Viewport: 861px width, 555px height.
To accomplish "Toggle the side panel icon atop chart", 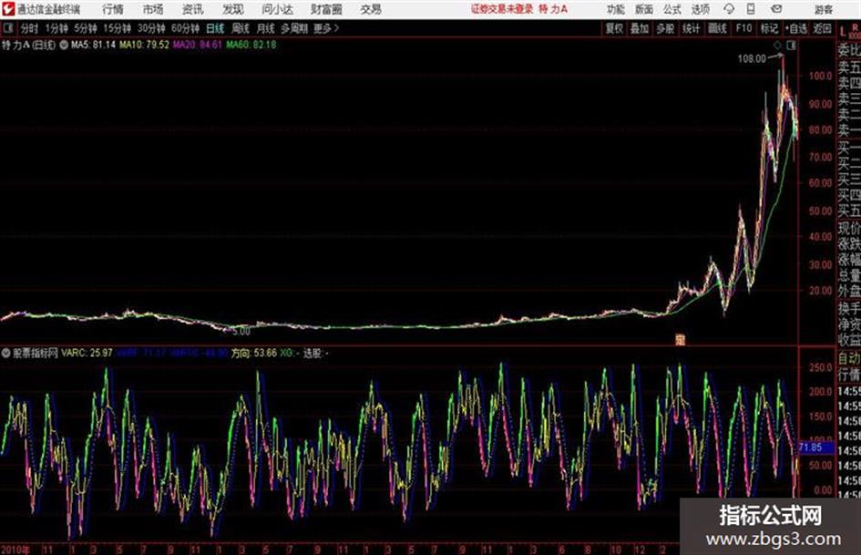I will point(791,46).
